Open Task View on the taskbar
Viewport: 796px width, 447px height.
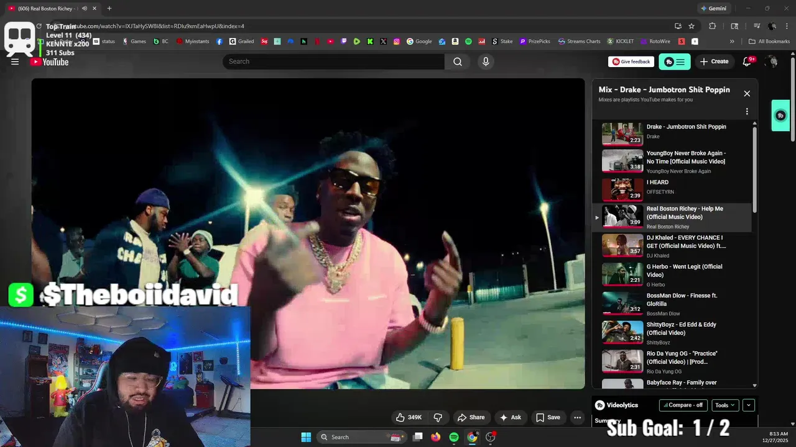418,437
